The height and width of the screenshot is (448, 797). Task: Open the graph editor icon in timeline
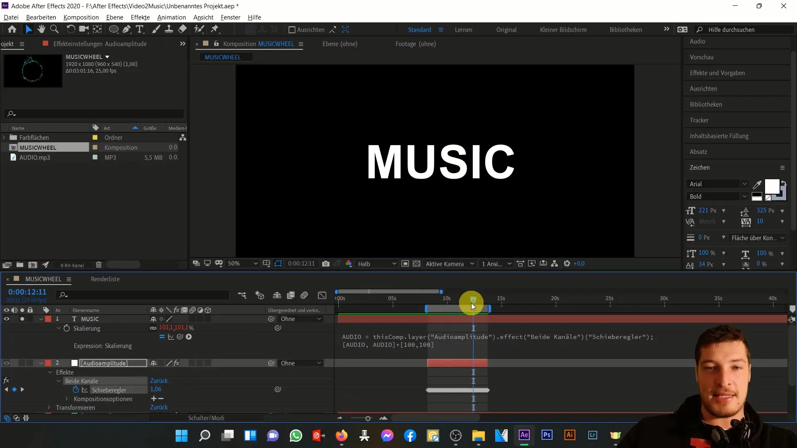tap(322, 295)
